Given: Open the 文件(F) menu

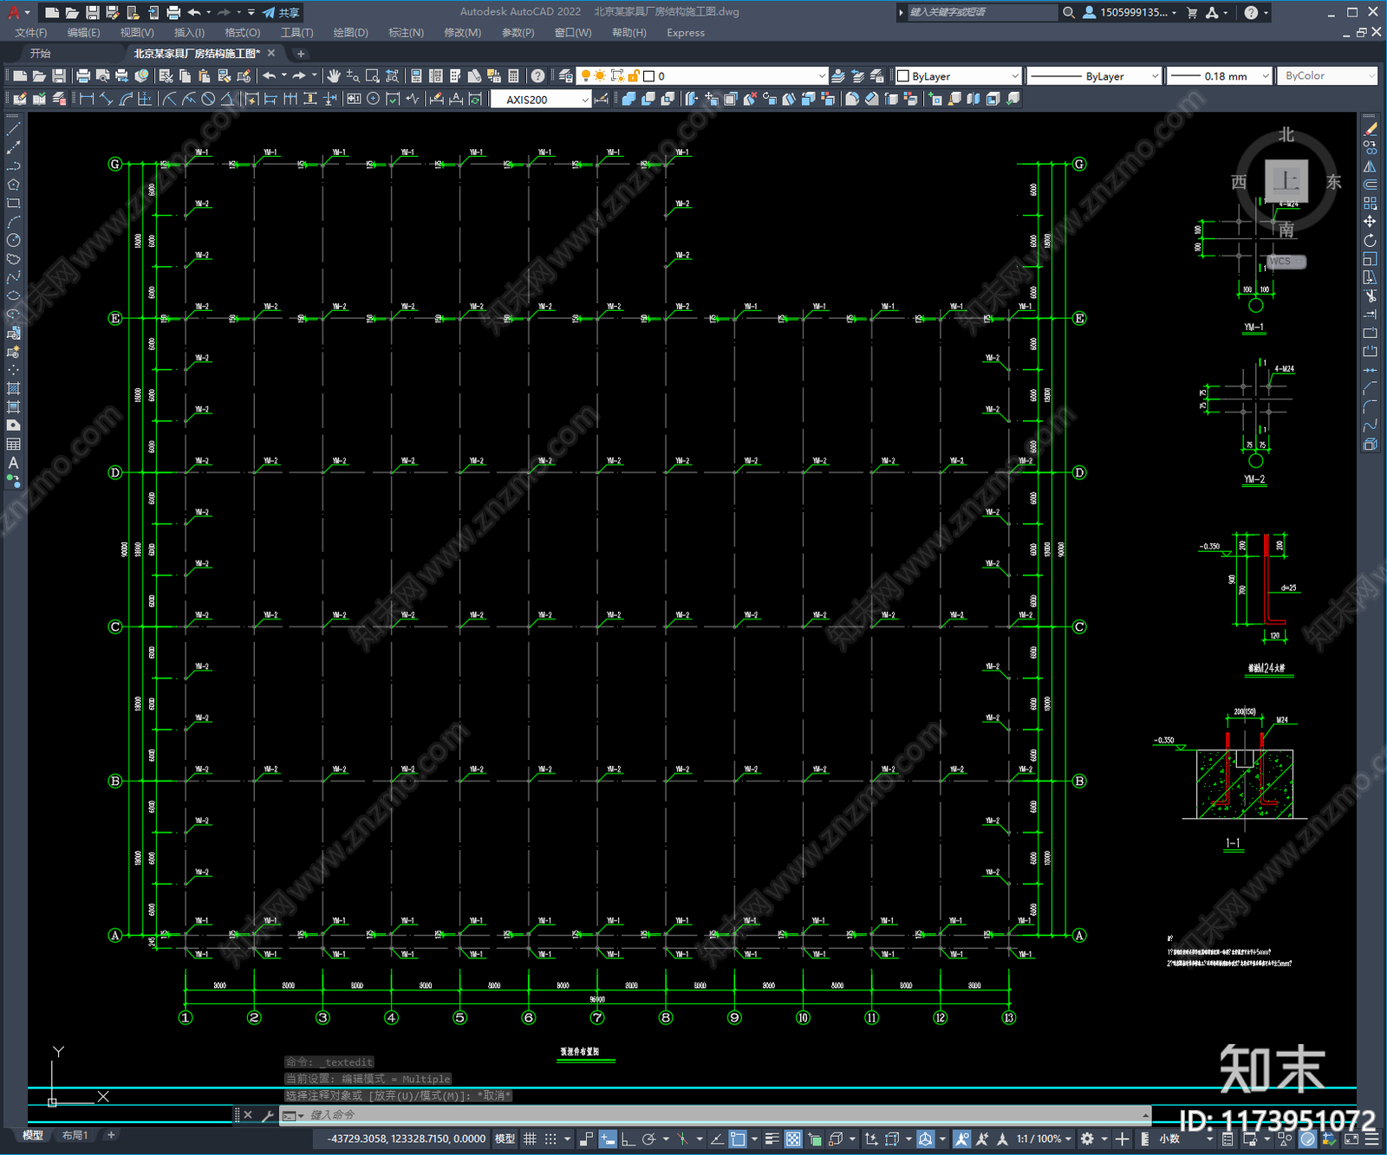Looking at the screenshot, I should (x=31, y=33).
